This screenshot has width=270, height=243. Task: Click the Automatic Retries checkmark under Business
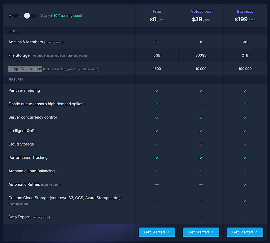(245, 184)
